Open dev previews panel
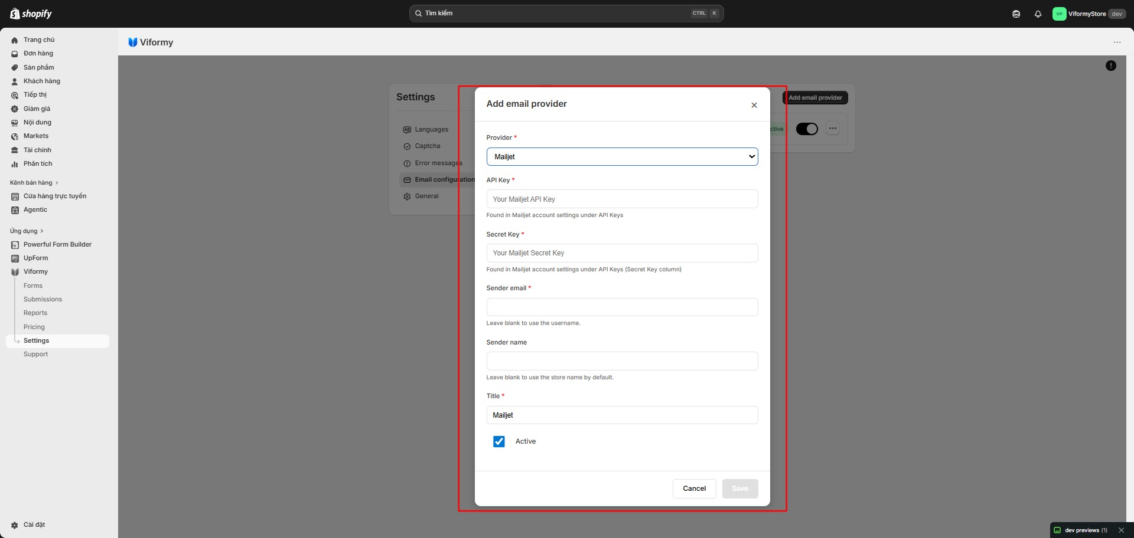Image resolution: width=1134 pixels, height=538 pixels. [x=1081, y=530]
